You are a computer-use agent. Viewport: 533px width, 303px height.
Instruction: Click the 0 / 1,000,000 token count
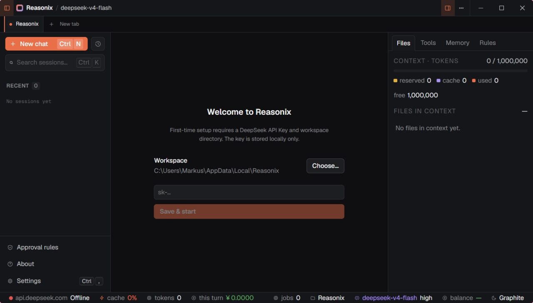pos(507,61)
